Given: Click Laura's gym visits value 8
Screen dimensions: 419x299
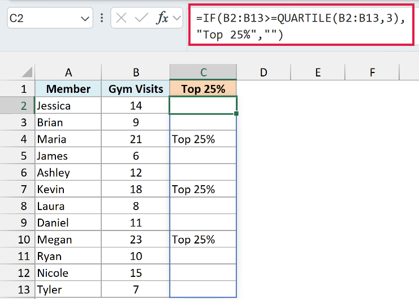Looking at the screenshot, I should click(136, 206).
